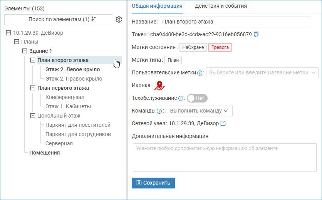Open the Выполнить команду dropdown
The width and height of the screenshot is (322, 200).
click(199, 111)
